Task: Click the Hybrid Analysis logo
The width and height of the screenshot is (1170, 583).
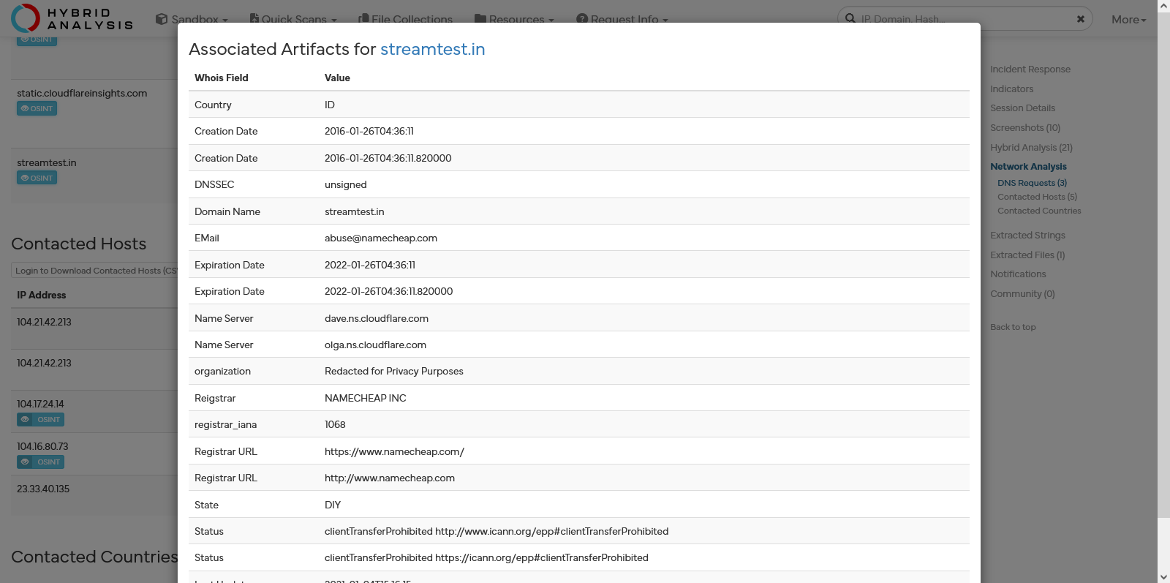Action: 72,18
